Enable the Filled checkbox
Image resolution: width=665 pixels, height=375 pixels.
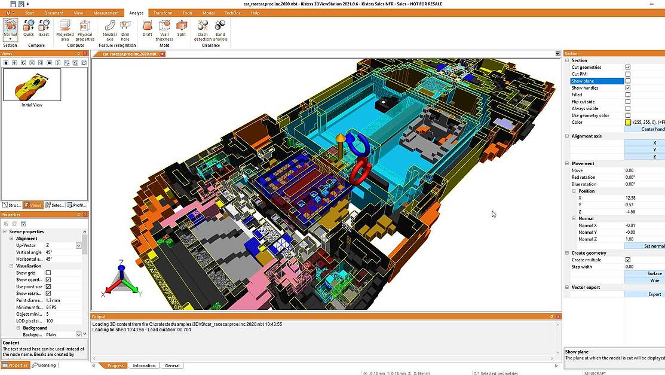pos(628,94)
